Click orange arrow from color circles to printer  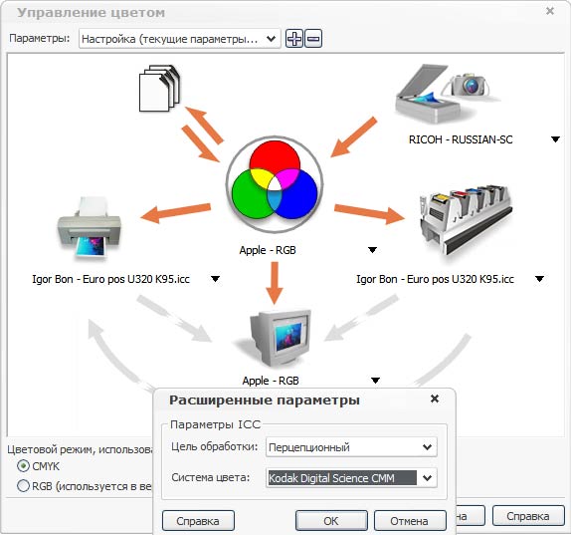tap(176, 212)
